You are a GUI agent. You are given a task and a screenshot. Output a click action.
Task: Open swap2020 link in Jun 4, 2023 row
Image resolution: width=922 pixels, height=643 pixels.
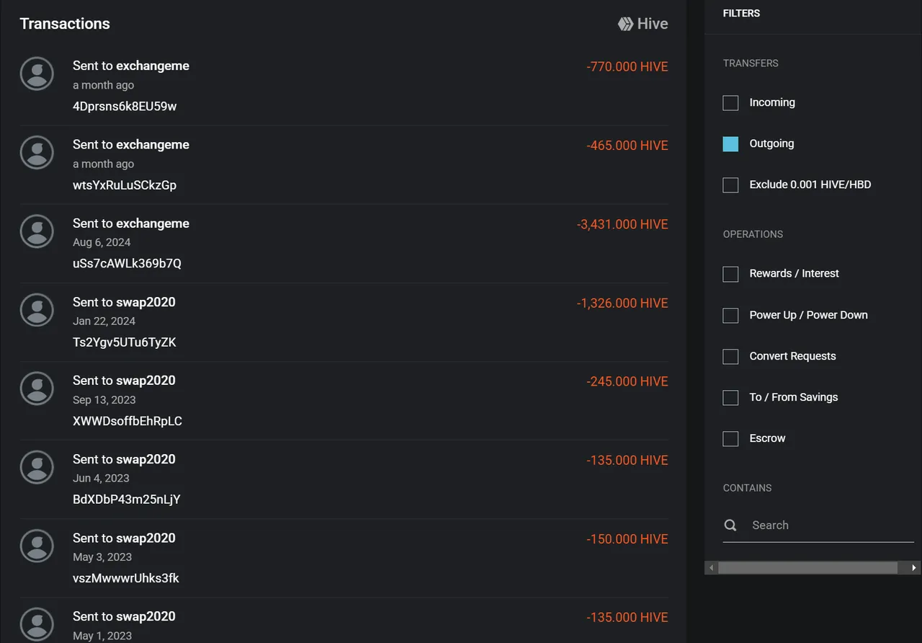146,459
